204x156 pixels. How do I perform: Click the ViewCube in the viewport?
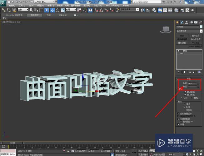(x=166, y=30)
